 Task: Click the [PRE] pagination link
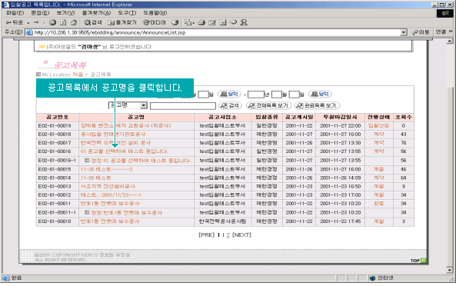pos(207,234)
